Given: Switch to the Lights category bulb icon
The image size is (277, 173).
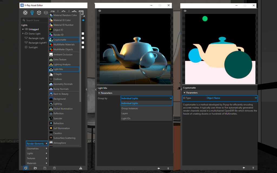Looking at the screenshot, I should coord(32,12).
